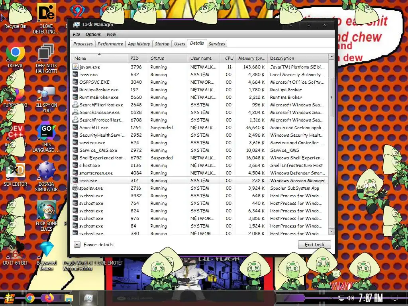This screenshot has width=408, height=306.
Task: Select the SecurityHealthService row
Action: click(x=199, y=135)
